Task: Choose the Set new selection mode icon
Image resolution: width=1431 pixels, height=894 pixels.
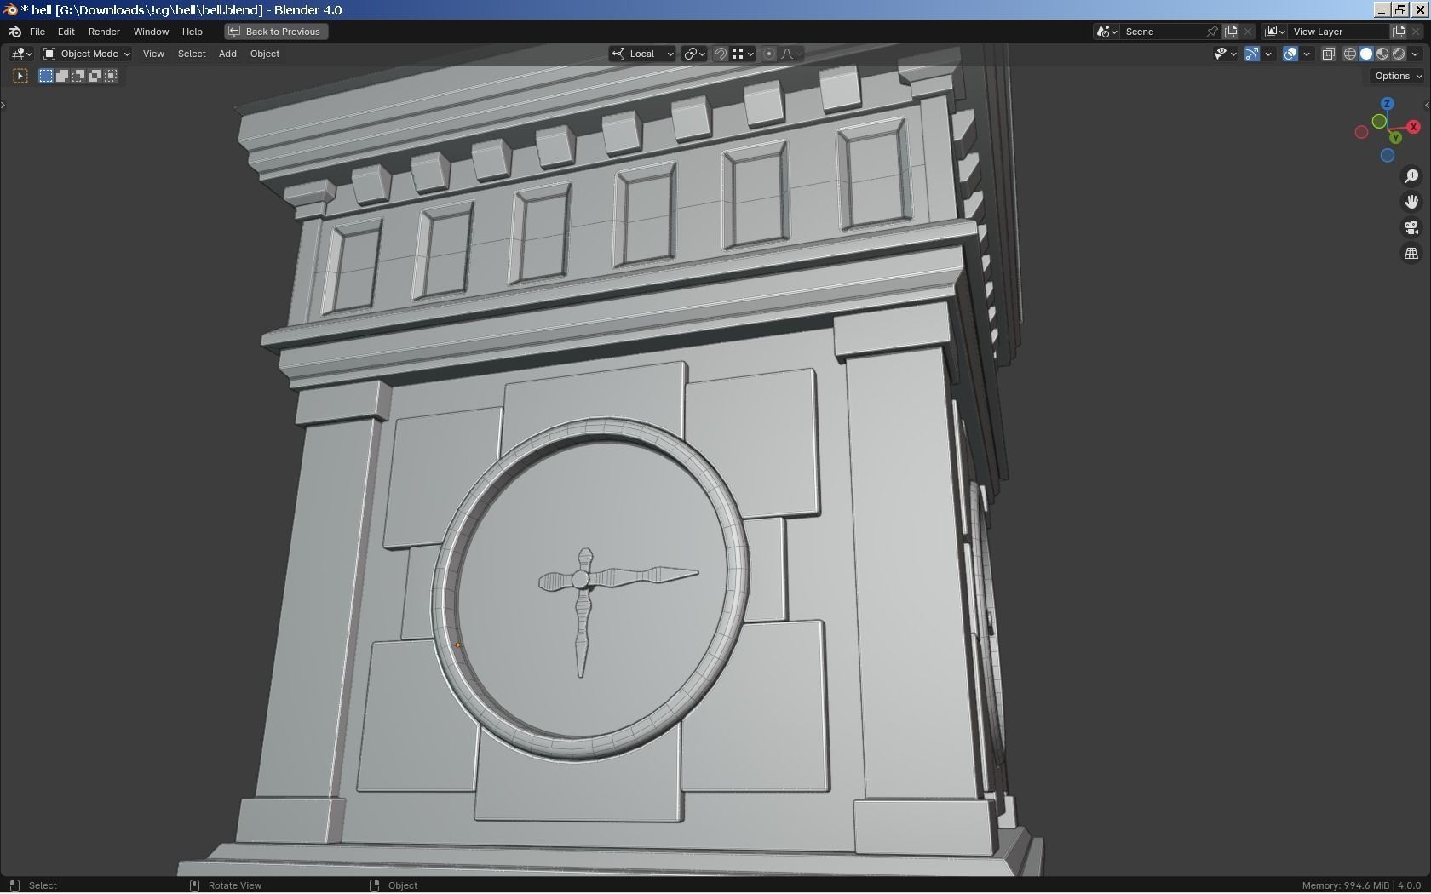Action: 46,76
